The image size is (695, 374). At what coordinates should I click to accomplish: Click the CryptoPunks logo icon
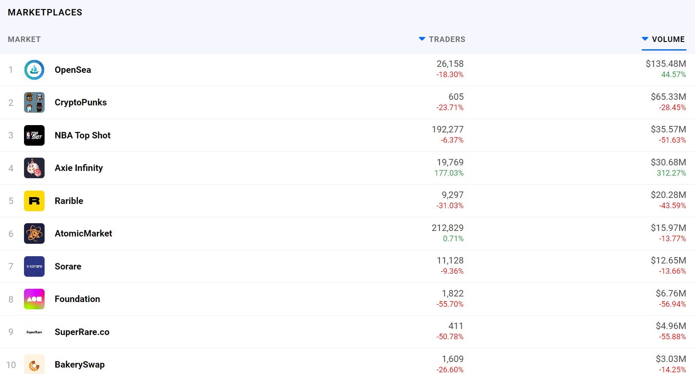34,102
